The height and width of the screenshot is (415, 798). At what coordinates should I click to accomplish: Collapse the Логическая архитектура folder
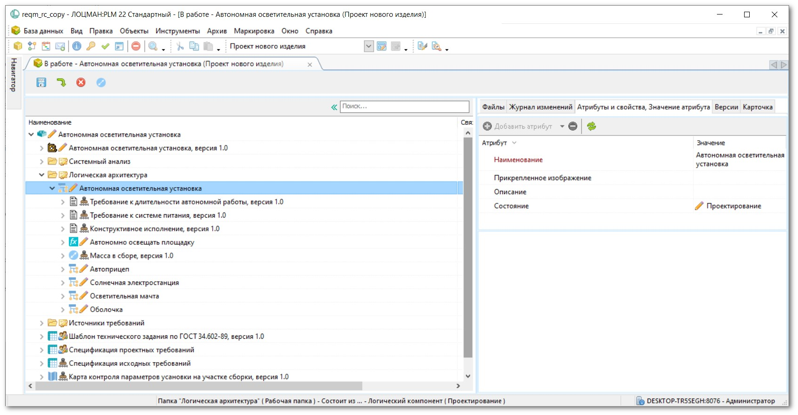42,175
